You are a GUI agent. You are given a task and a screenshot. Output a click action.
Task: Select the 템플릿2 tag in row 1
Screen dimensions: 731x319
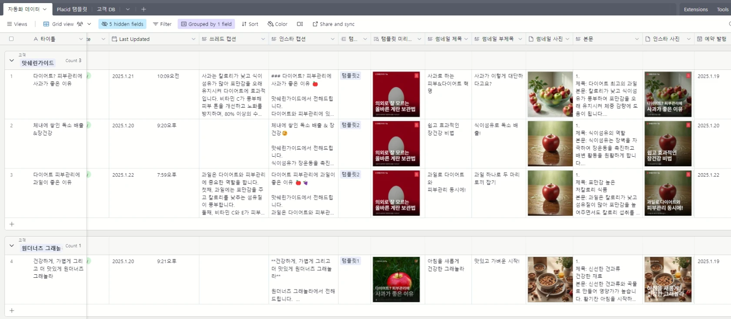click(x=350, y=76)
